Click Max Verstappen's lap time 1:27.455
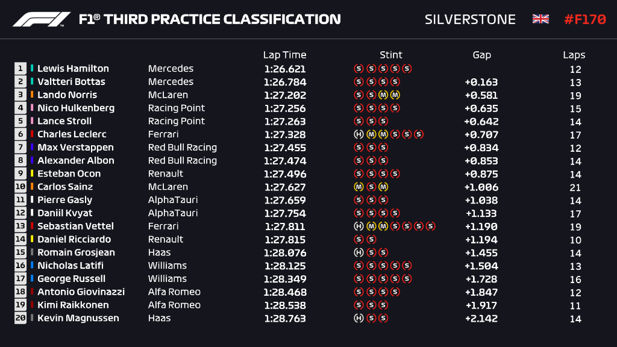This screenshot has height=347, width=617. 284,148
